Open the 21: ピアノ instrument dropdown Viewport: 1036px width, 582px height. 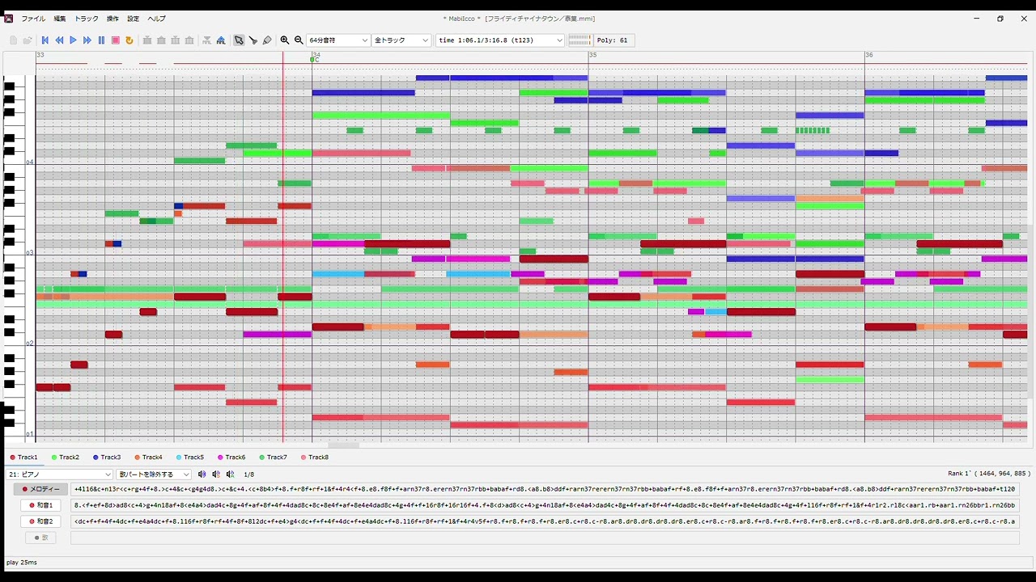(x=58, y=474)
